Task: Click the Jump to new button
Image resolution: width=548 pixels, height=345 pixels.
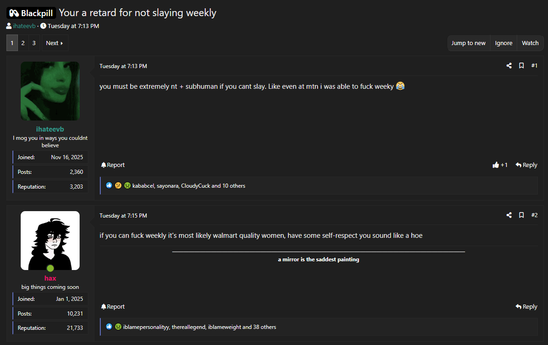Action: point(468,43)
